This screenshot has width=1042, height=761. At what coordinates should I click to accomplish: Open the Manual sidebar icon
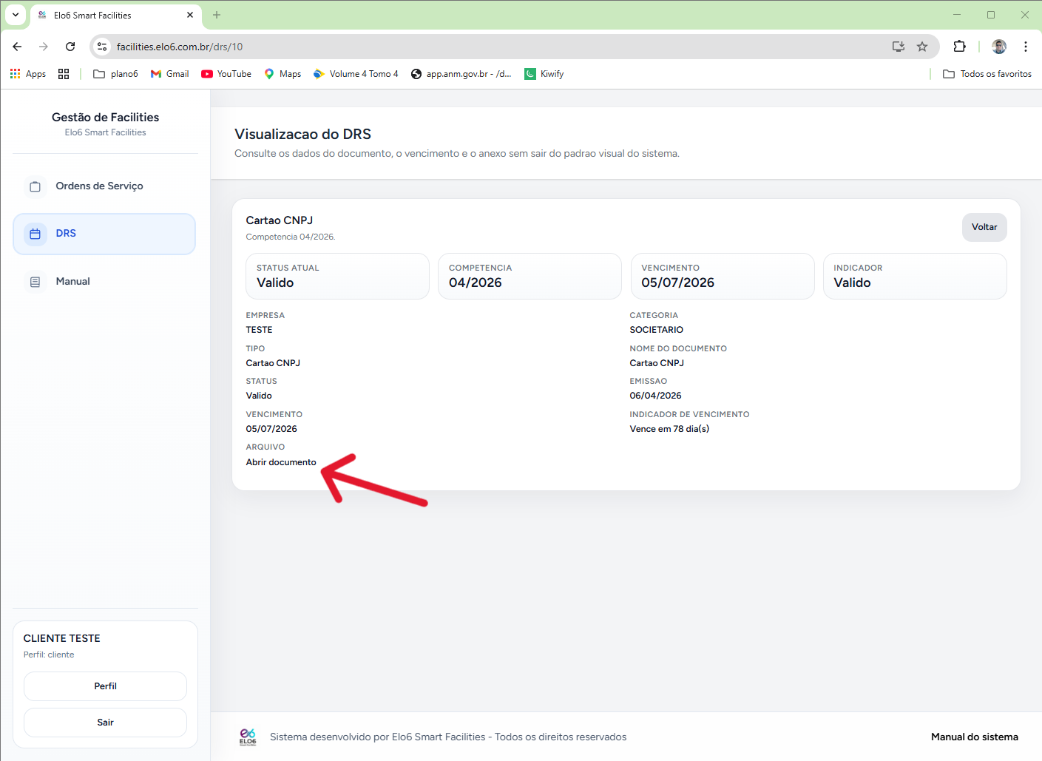[x=35, y=282]
